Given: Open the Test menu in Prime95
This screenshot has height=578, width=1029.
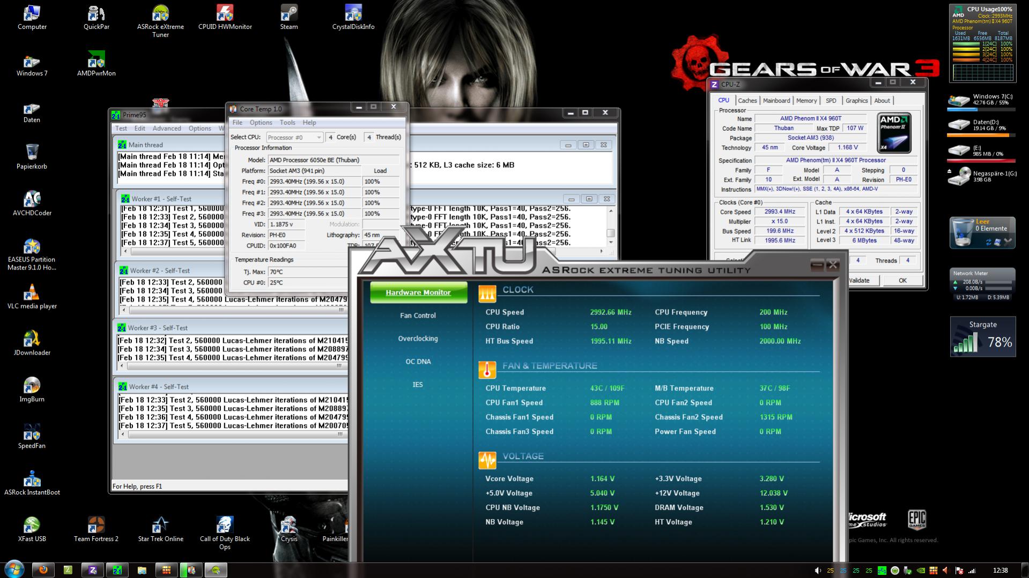Looking at the screenshot, I should 121,129.
